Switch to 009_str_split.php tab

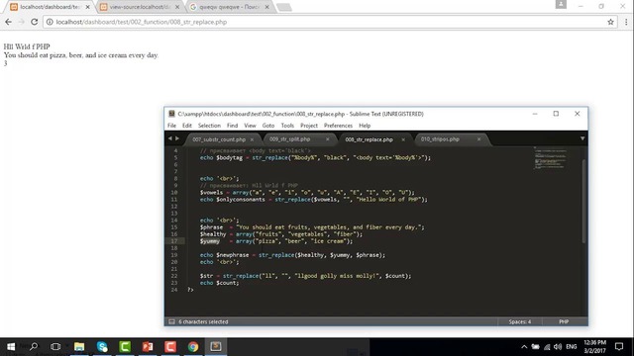(289, 138)
